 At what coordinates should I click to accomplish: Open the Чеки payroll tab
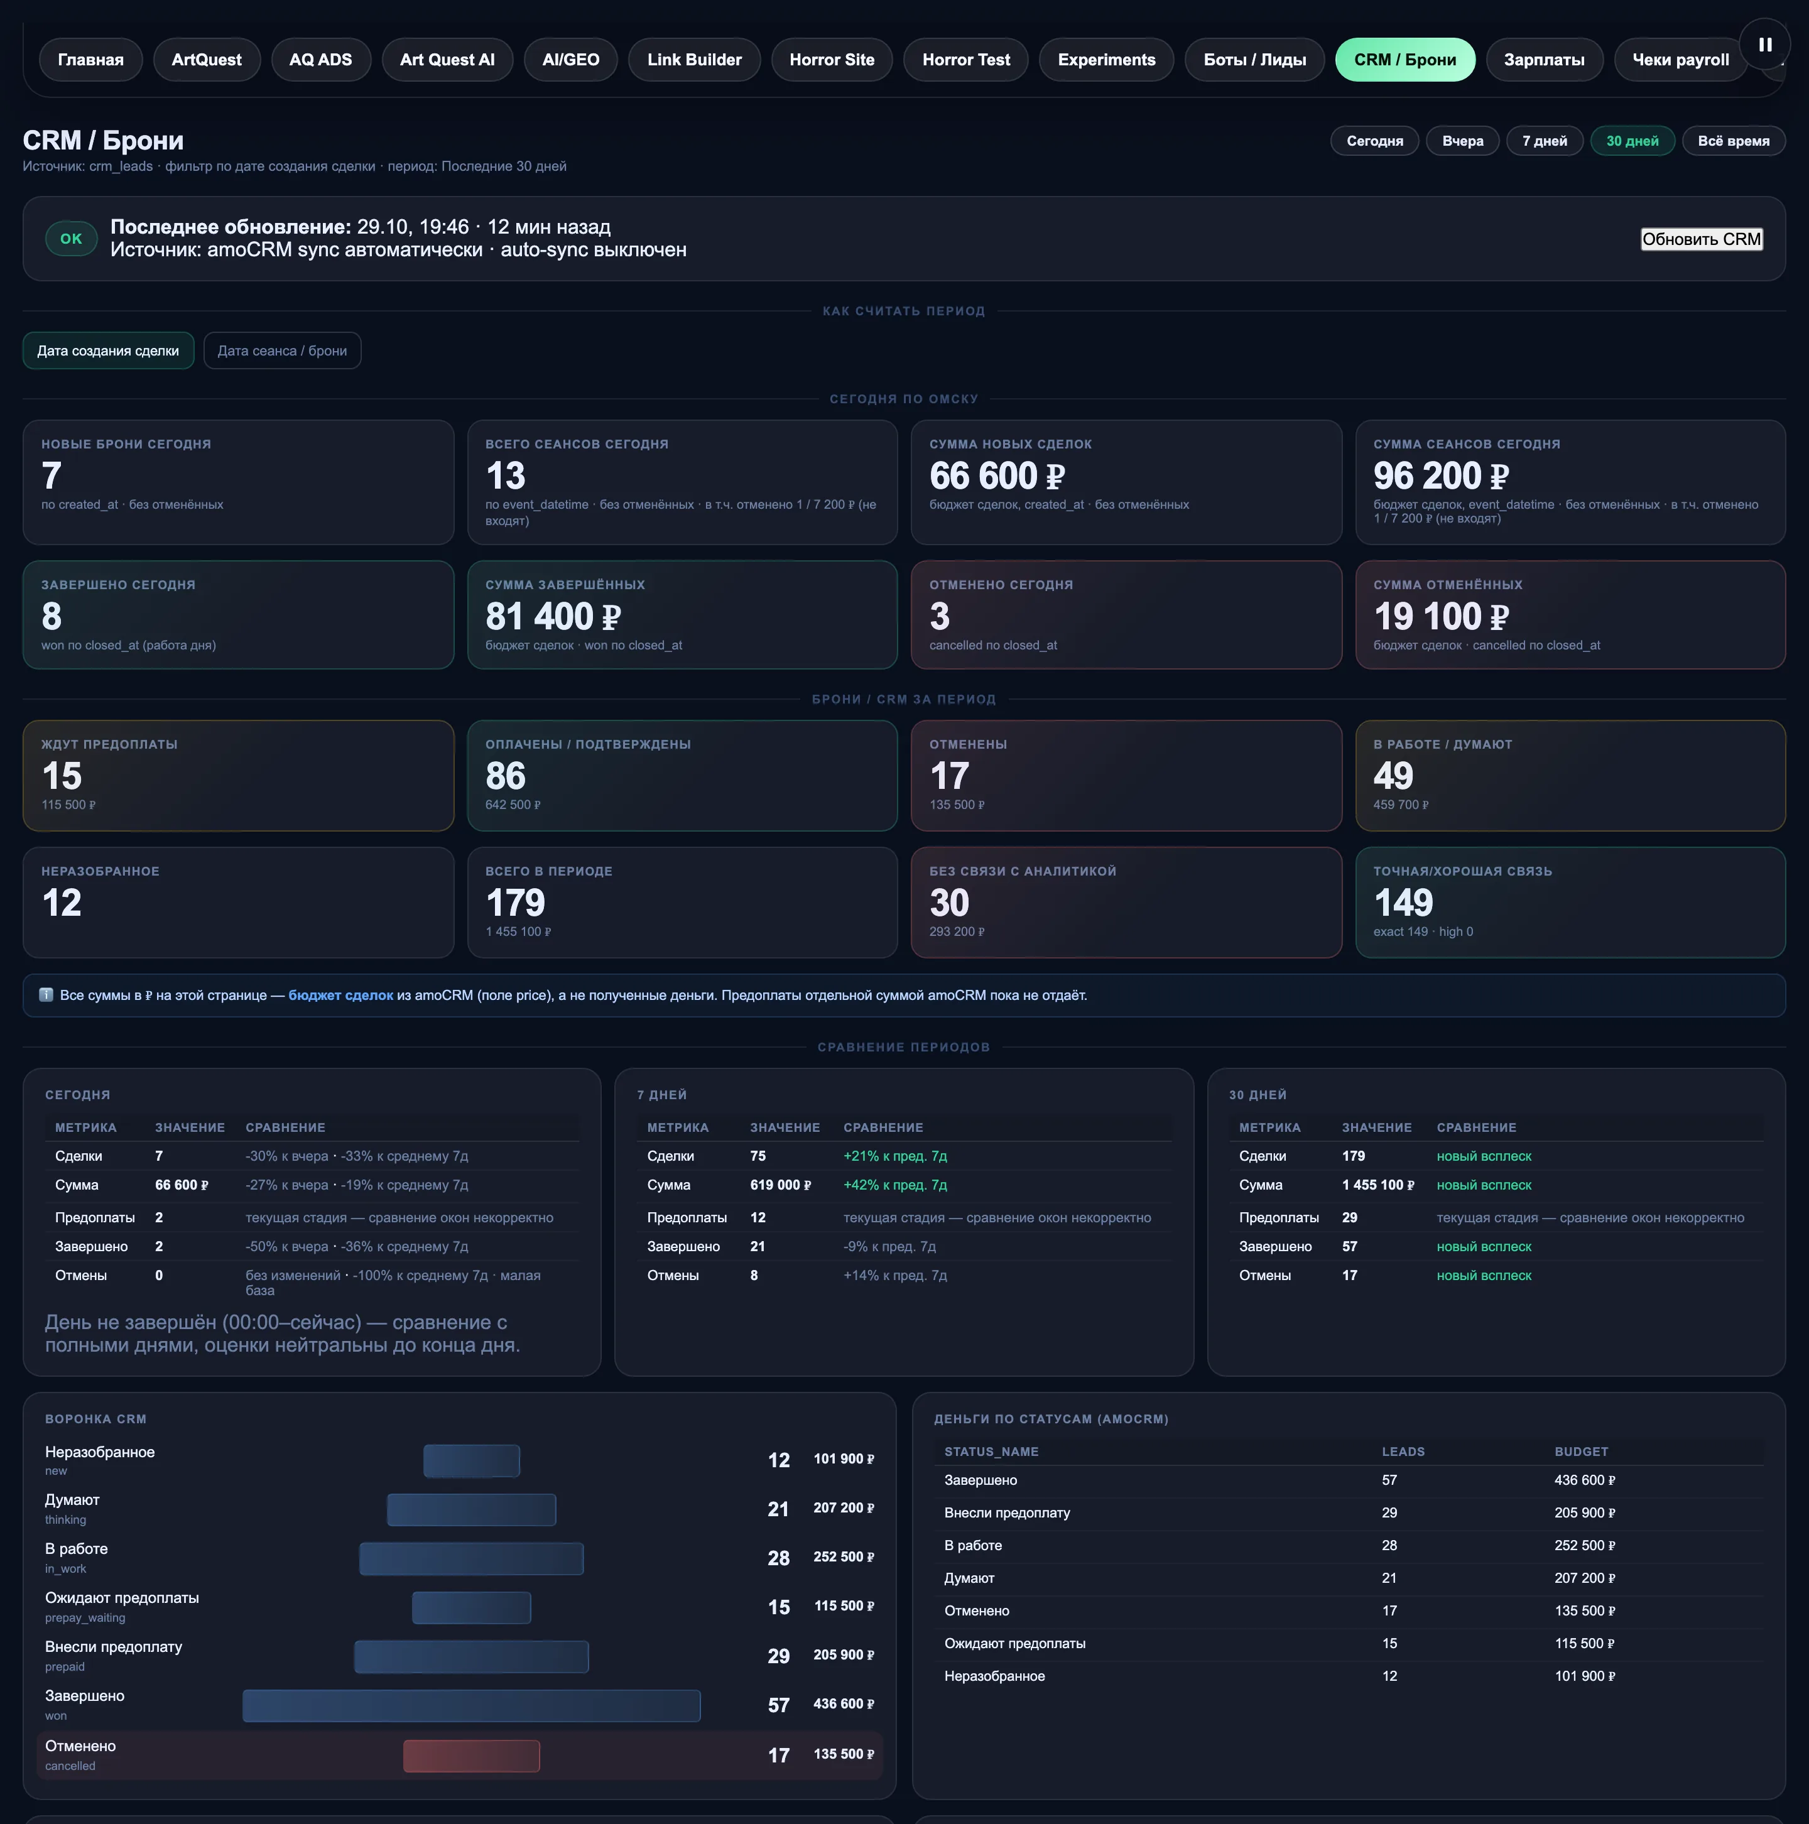coord(1681,60)
